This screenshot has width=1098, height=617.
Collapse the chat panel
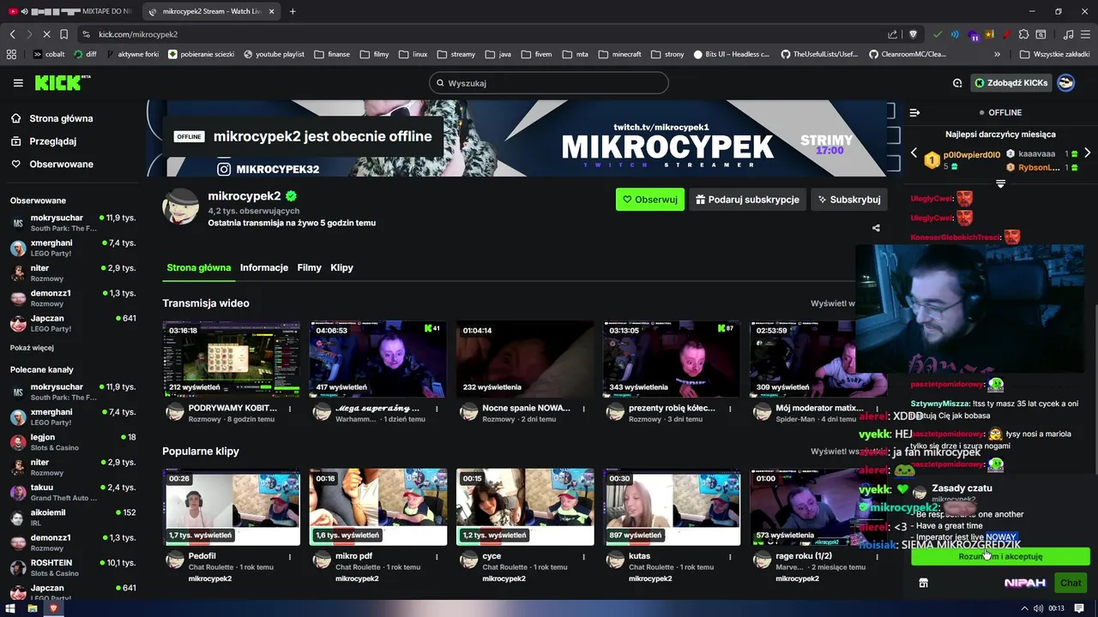click(914, 112)
